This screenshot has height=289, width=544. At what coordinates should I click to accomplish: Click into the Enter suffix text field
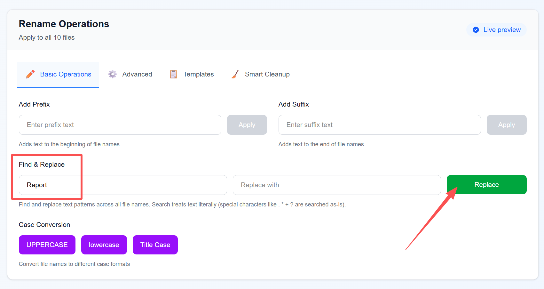pos(380,125)
